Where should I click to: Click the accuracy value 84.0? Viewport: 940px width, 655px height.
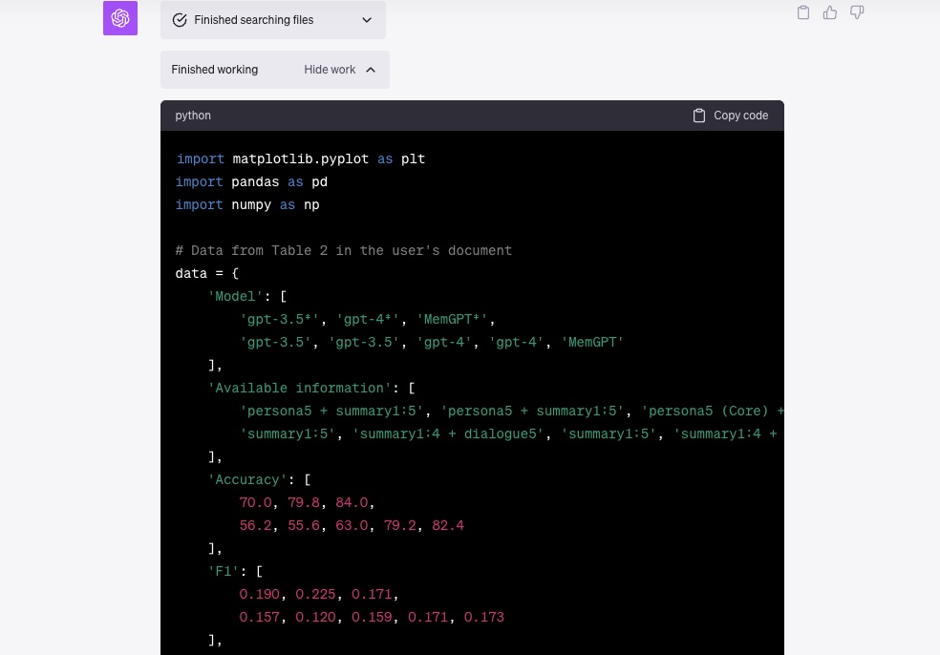(x=352, y=503)
